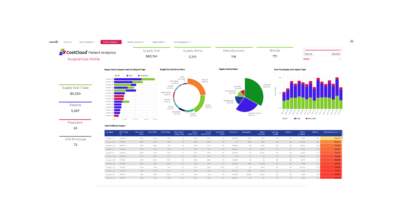Click the left handle of date range slider
Screen dimensions: 402x210
305,50
